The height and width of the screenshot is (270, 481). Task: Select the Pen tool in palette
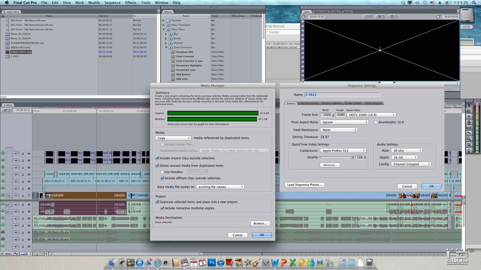click(469, 150)
